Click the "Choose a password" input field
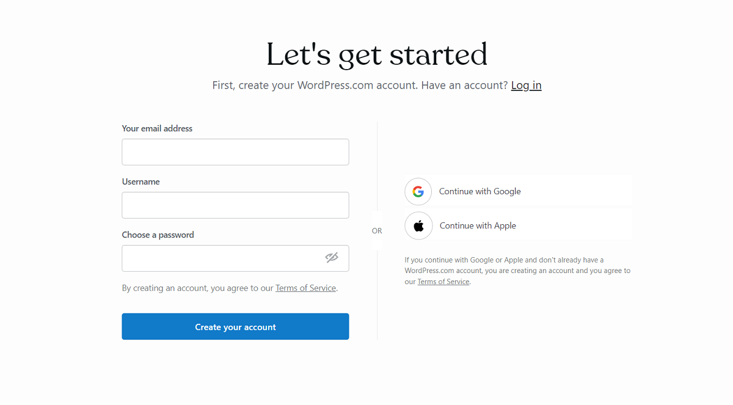 click(x=226, y=258)
